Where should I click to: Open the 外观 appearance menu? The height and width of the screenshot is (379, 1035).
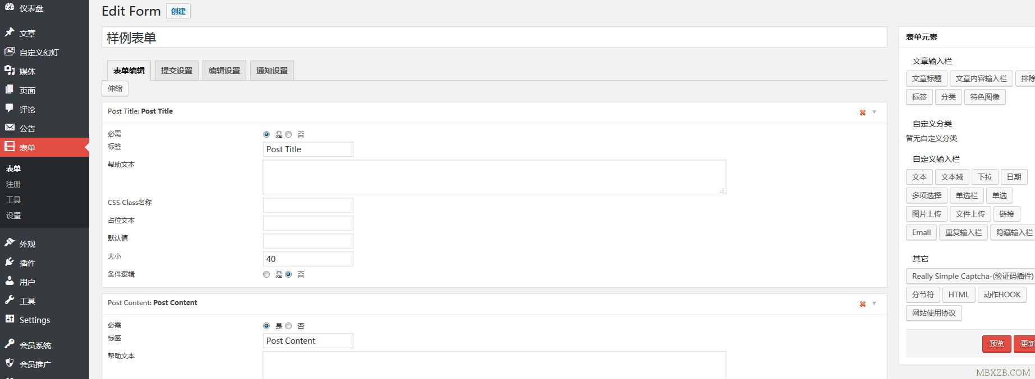coord(26,243)
